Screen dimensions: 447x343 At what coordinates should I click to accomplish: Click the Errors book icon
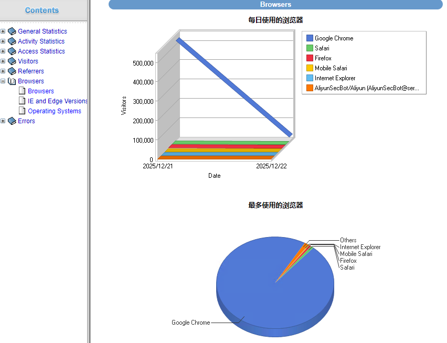[12, 121]
